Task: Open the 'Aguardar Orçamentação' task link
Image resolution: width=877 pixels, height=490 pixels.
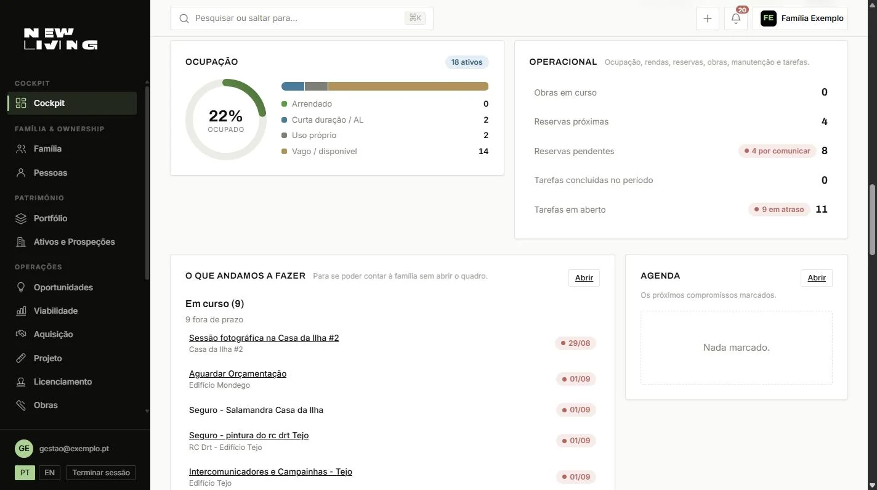Action: pyautogui.click(x=238, y=374)
